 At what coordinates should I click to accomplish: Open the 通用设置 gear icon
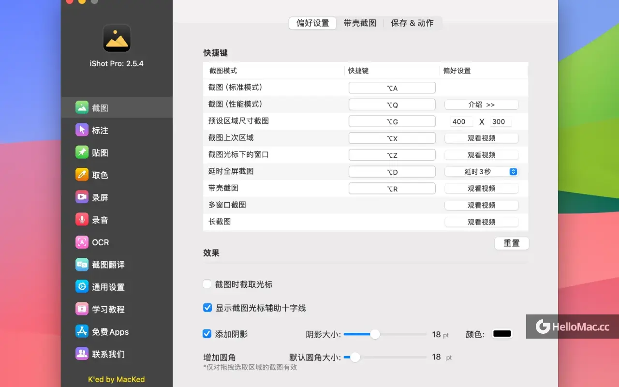(82, 287)
